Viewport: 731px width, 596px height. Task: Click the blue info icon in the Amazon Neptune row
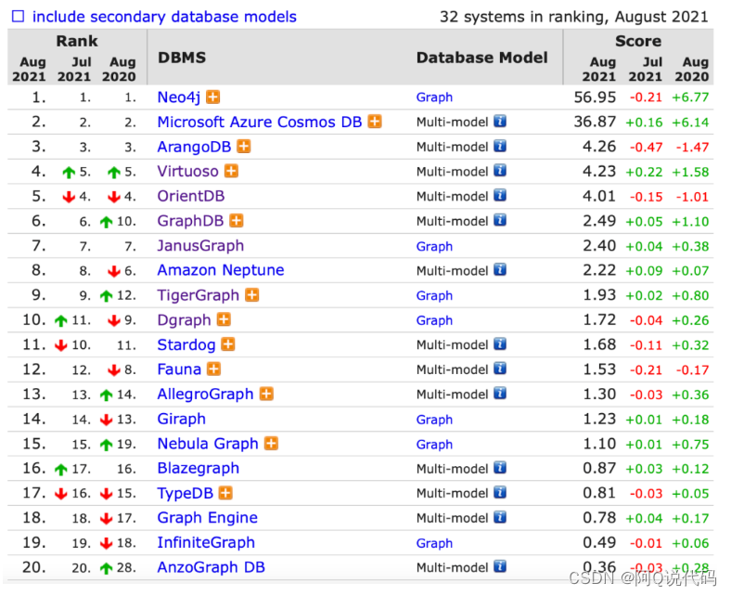[500, 270]
